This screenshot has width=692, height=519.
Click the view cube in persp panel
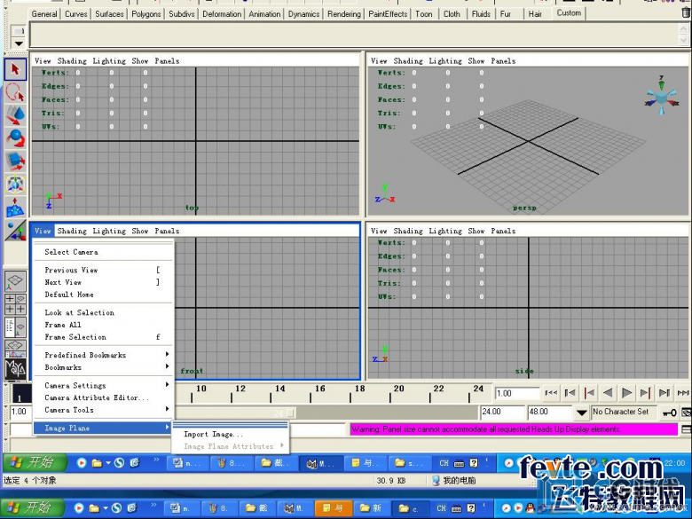pyautogui.click(x=661, y=97)
